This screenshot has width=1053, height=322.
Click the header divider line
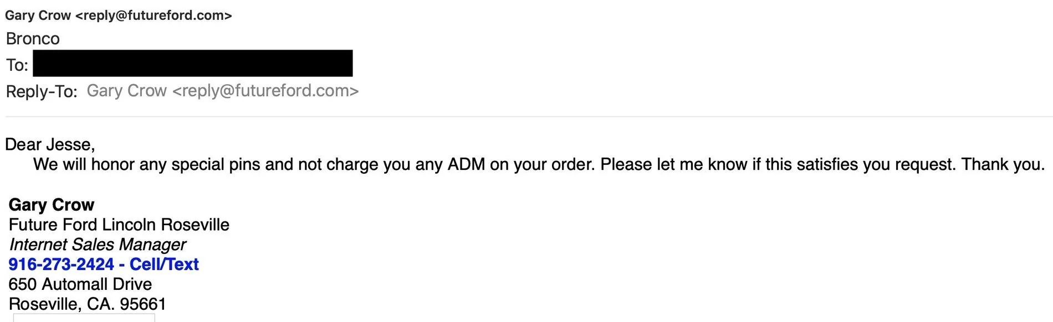tap(529, 117)
